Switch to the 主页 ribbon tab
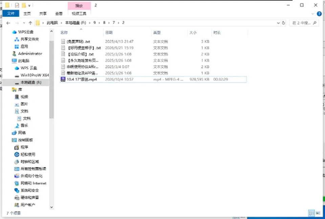 (27, 14)
